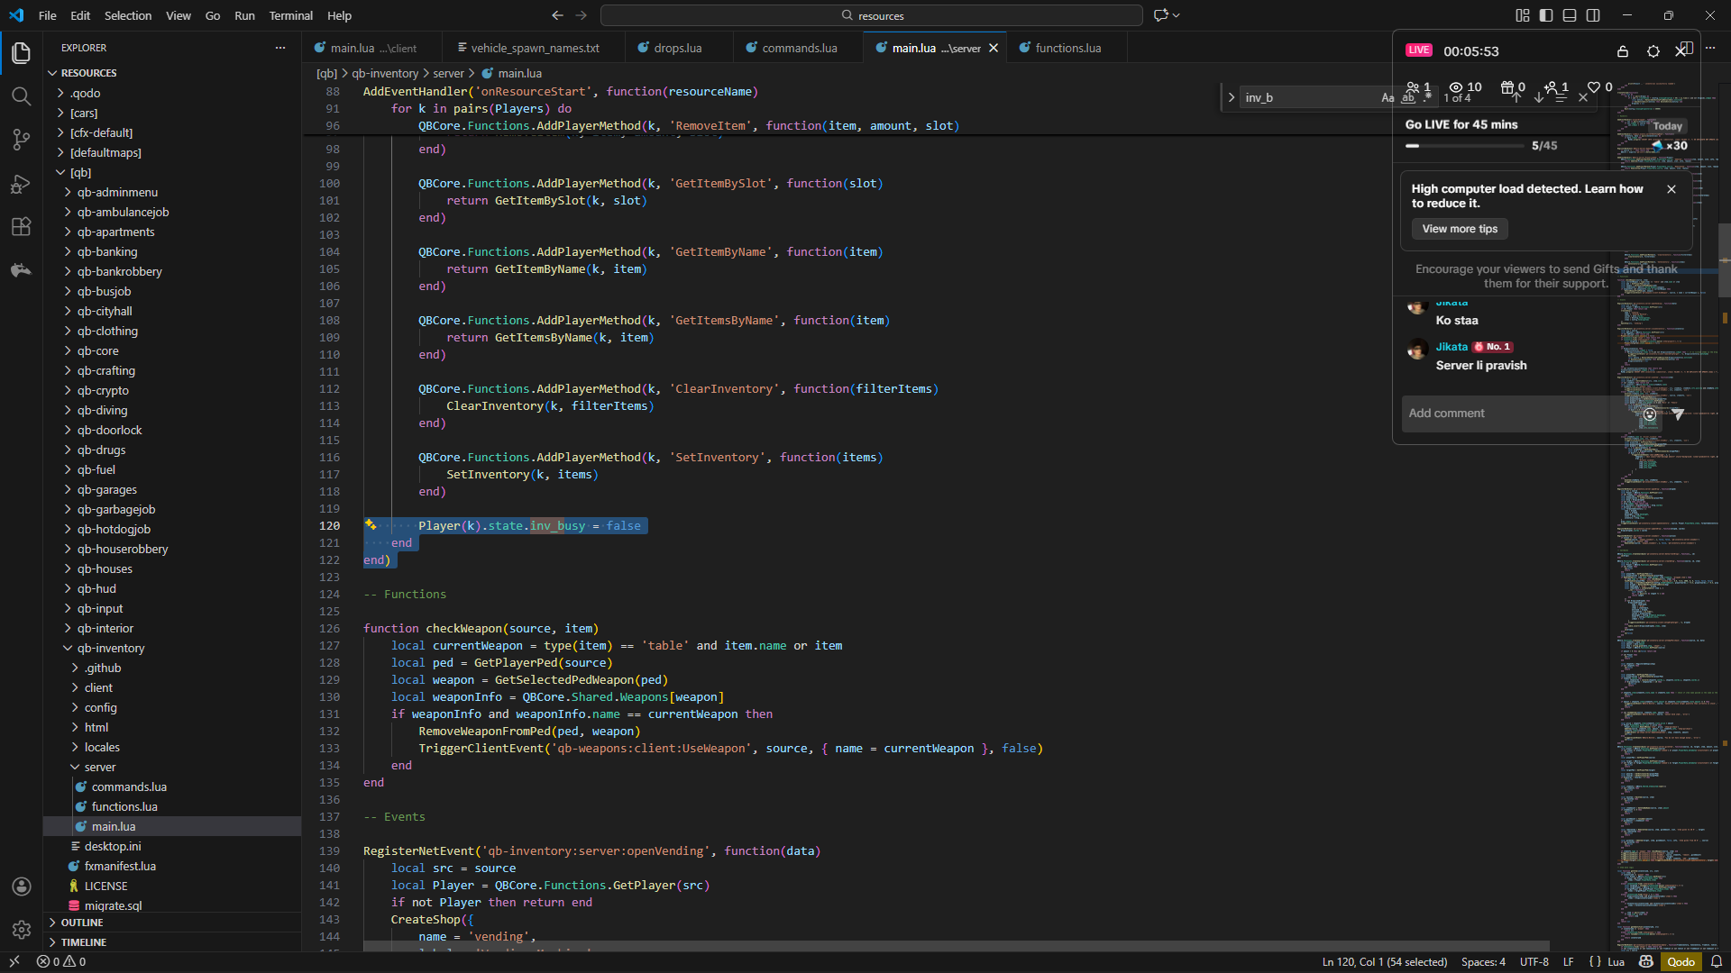
Task: Expand the qb-core folder
Action: coord(97,350)
